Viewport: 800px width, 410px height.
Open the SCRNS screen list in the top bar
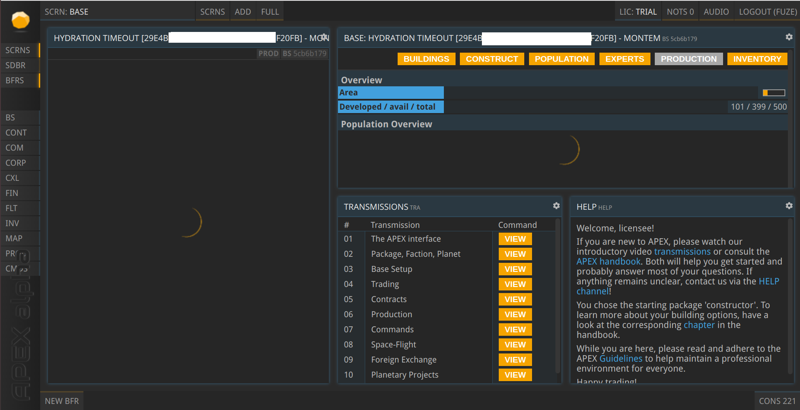click(212, 12)
